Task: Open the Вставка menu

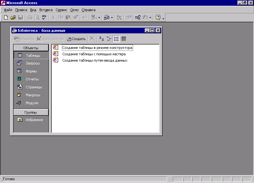Action: click(46, 10)
